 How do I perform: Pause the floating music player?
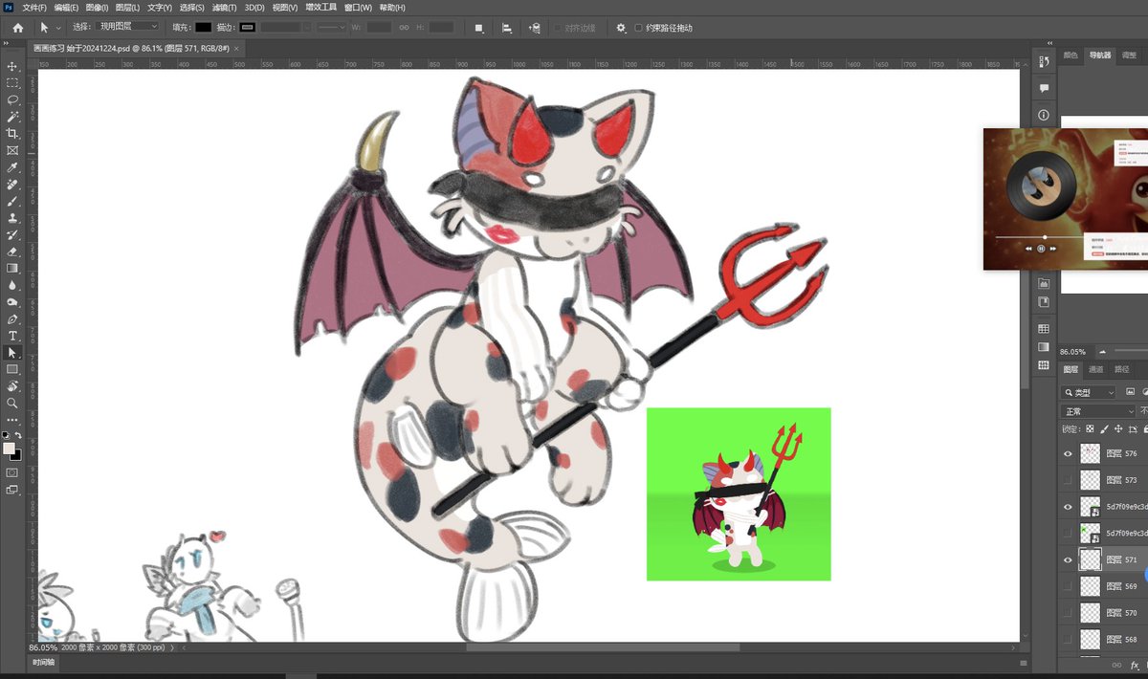(x=1041, y=248)
